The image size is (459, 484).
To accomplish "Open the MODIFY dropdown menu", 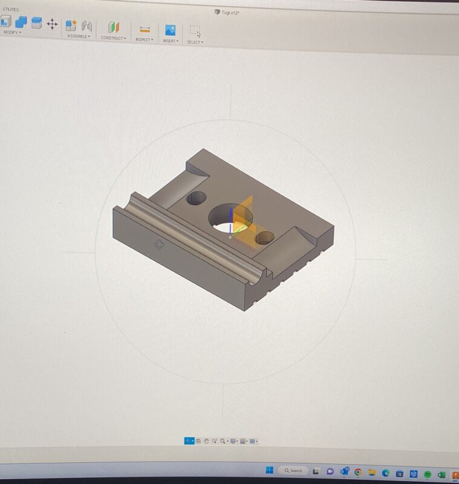I will [x=12, y=32].
